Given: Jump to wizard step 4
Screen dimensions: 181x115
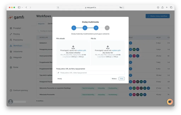Looking at the screenshot, I should 107,28.
